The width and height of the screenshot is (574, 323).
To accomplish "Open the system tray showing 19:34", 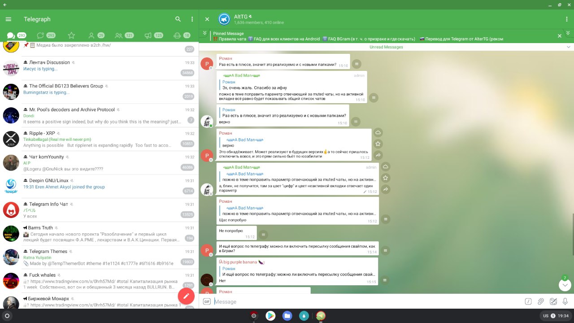I will [x=555, y=316].
